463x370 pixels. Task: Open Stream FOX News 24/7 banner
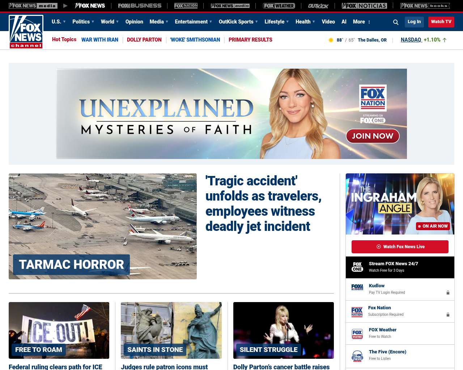[x=400, y=267]
